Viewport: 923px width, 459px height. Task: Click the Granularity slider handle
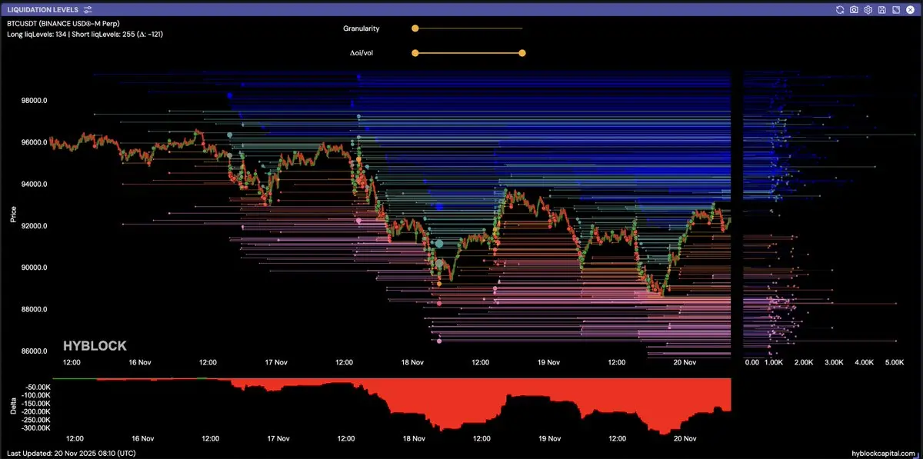click(415, 28)
